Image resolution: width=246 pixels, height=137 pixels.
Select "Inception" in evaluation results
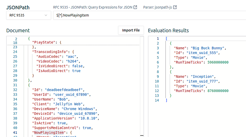point(202,77)
